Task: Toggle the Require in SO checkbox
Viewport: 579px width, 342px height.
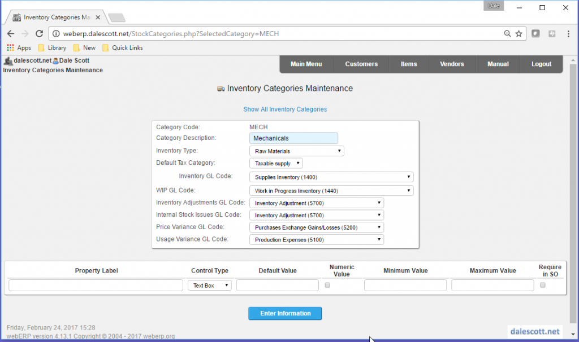Action: (543, 286)
